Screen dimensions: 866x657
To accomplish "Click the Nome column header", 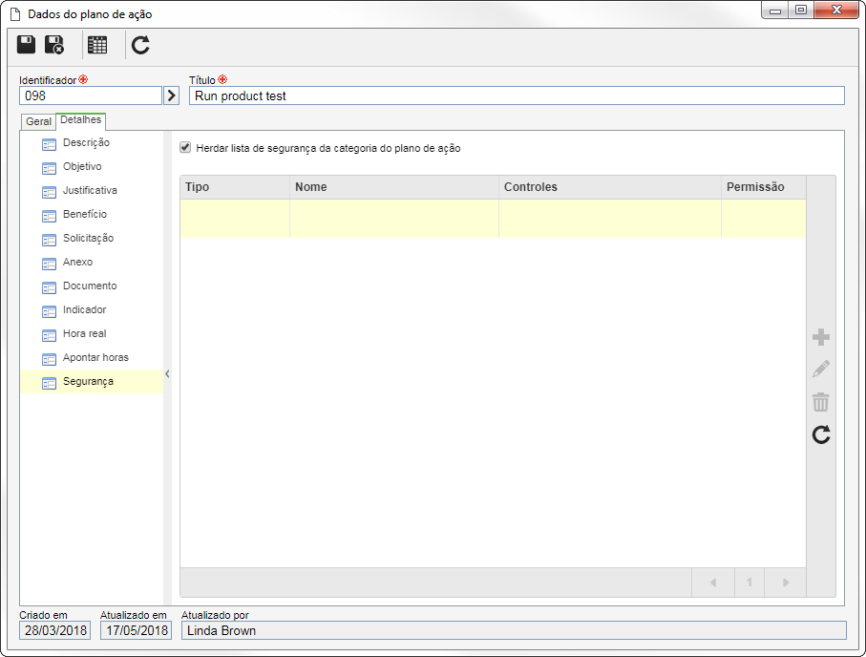I will [394, 187].
